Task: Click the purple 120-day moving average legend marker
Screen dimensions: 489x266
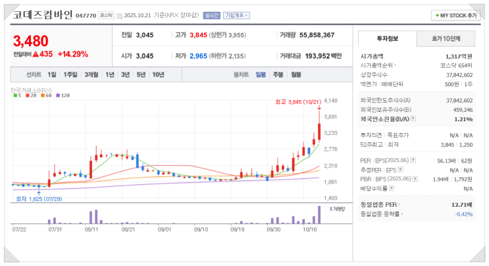Action: 58,95
